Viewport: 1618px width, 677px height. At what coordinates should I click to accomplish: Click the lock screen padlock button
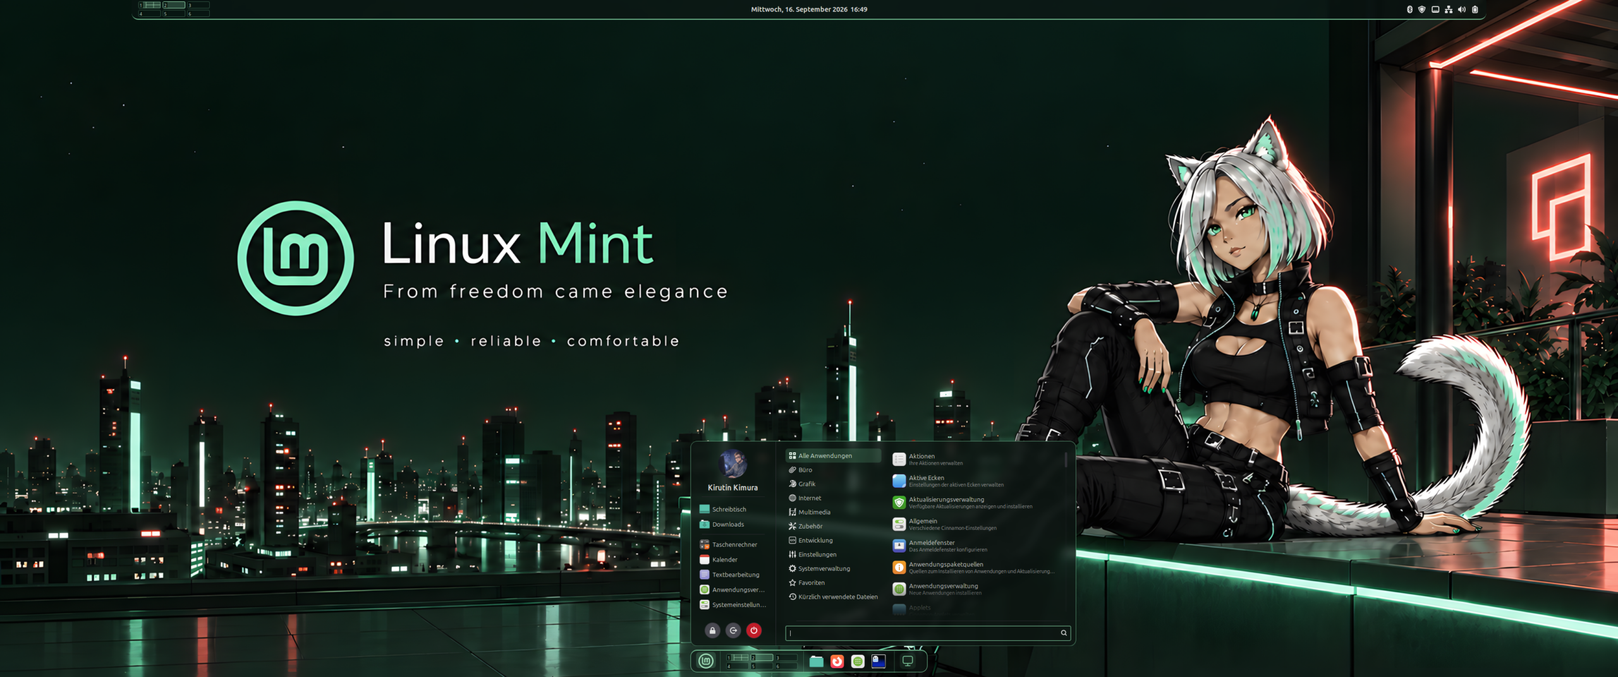coord(712,630)
